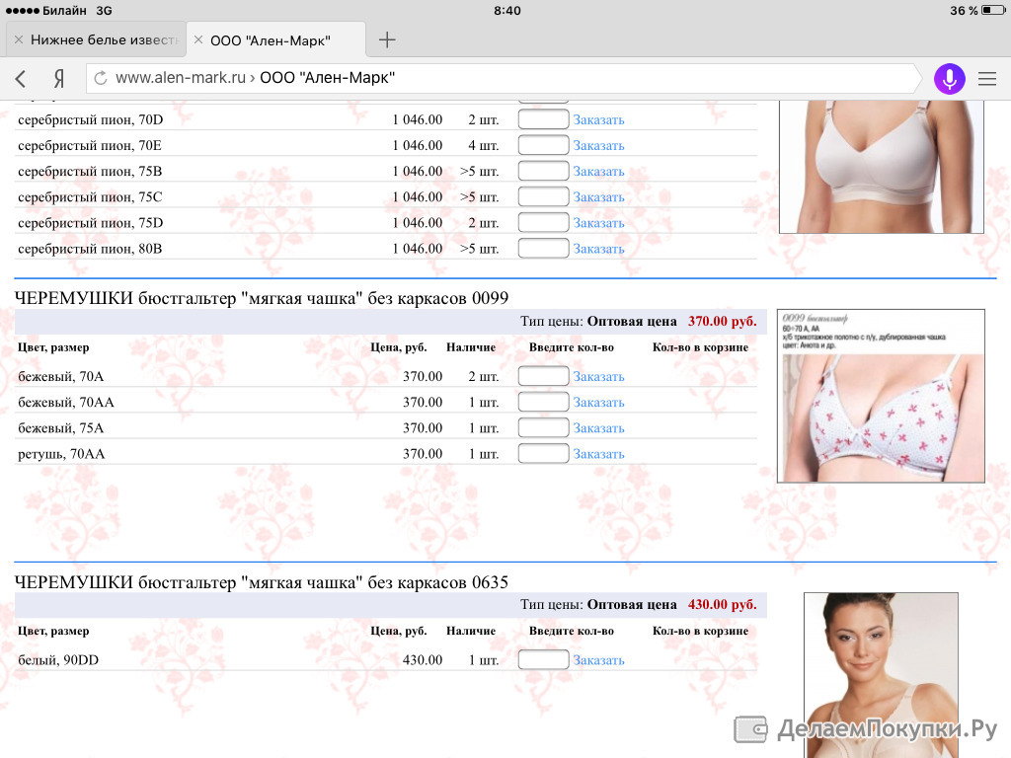Reload the page with the refresh icon
Screen dimensions: 1011x758
tap(101, 78)
